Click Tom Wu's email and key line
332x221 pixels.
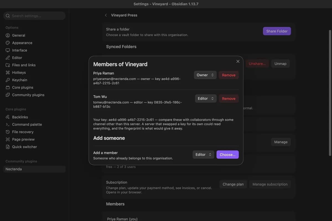[x=138, y=104]
